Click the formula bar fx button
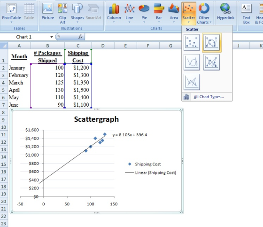 pos(80,37)
